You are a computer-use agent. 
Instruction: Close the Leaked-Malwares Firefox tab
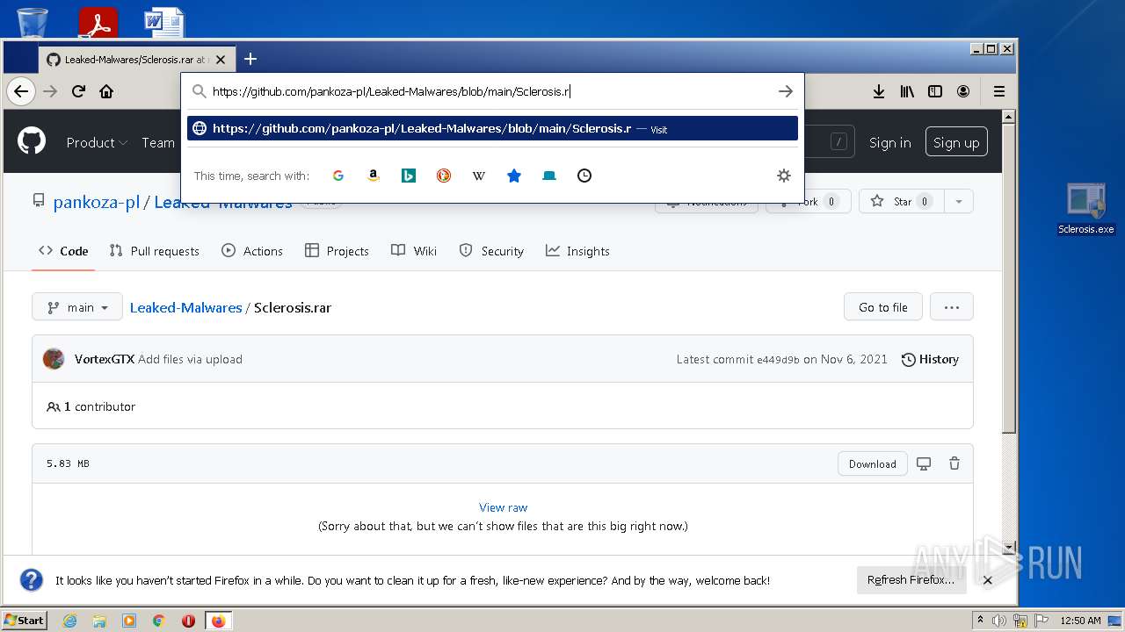pyautogui.click(x=221, y=60)
